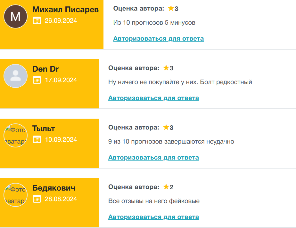Click the photo avatar of Тыльт
The width and height of the screenshot is (296, 228).
pyautogui.click(x=15, y=135)
